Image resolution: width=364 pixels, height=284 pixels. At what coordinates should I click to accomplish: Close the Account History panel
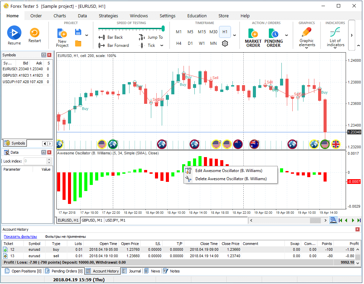[x=357, y=229]
